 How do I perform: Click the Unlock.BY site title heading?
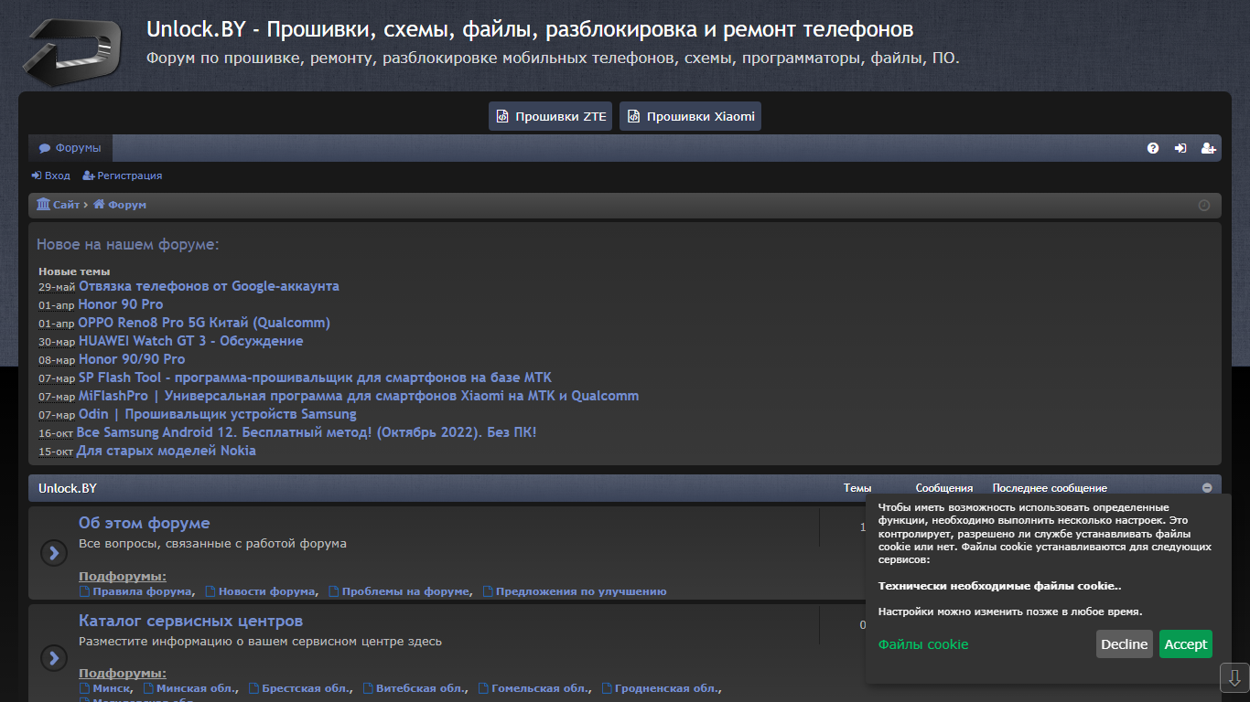click(x=530, y=30)
